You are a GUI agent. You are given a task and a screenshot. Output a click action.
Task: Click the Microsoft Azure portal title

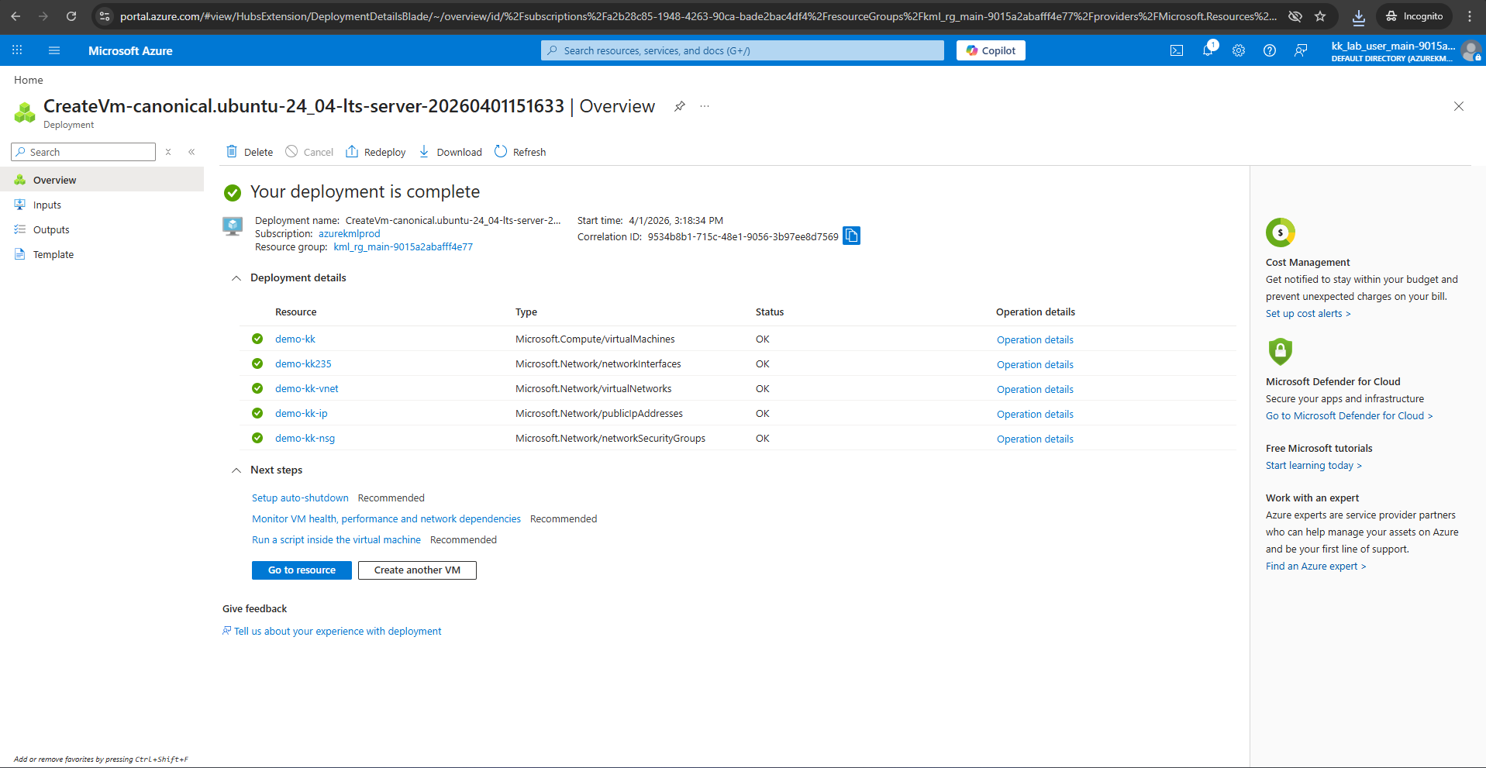click(x=130, y=50)
